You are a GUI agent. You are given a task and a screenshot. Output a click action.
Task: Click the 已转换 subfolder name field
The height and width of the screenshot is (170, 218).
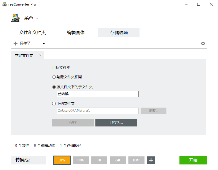97,94
